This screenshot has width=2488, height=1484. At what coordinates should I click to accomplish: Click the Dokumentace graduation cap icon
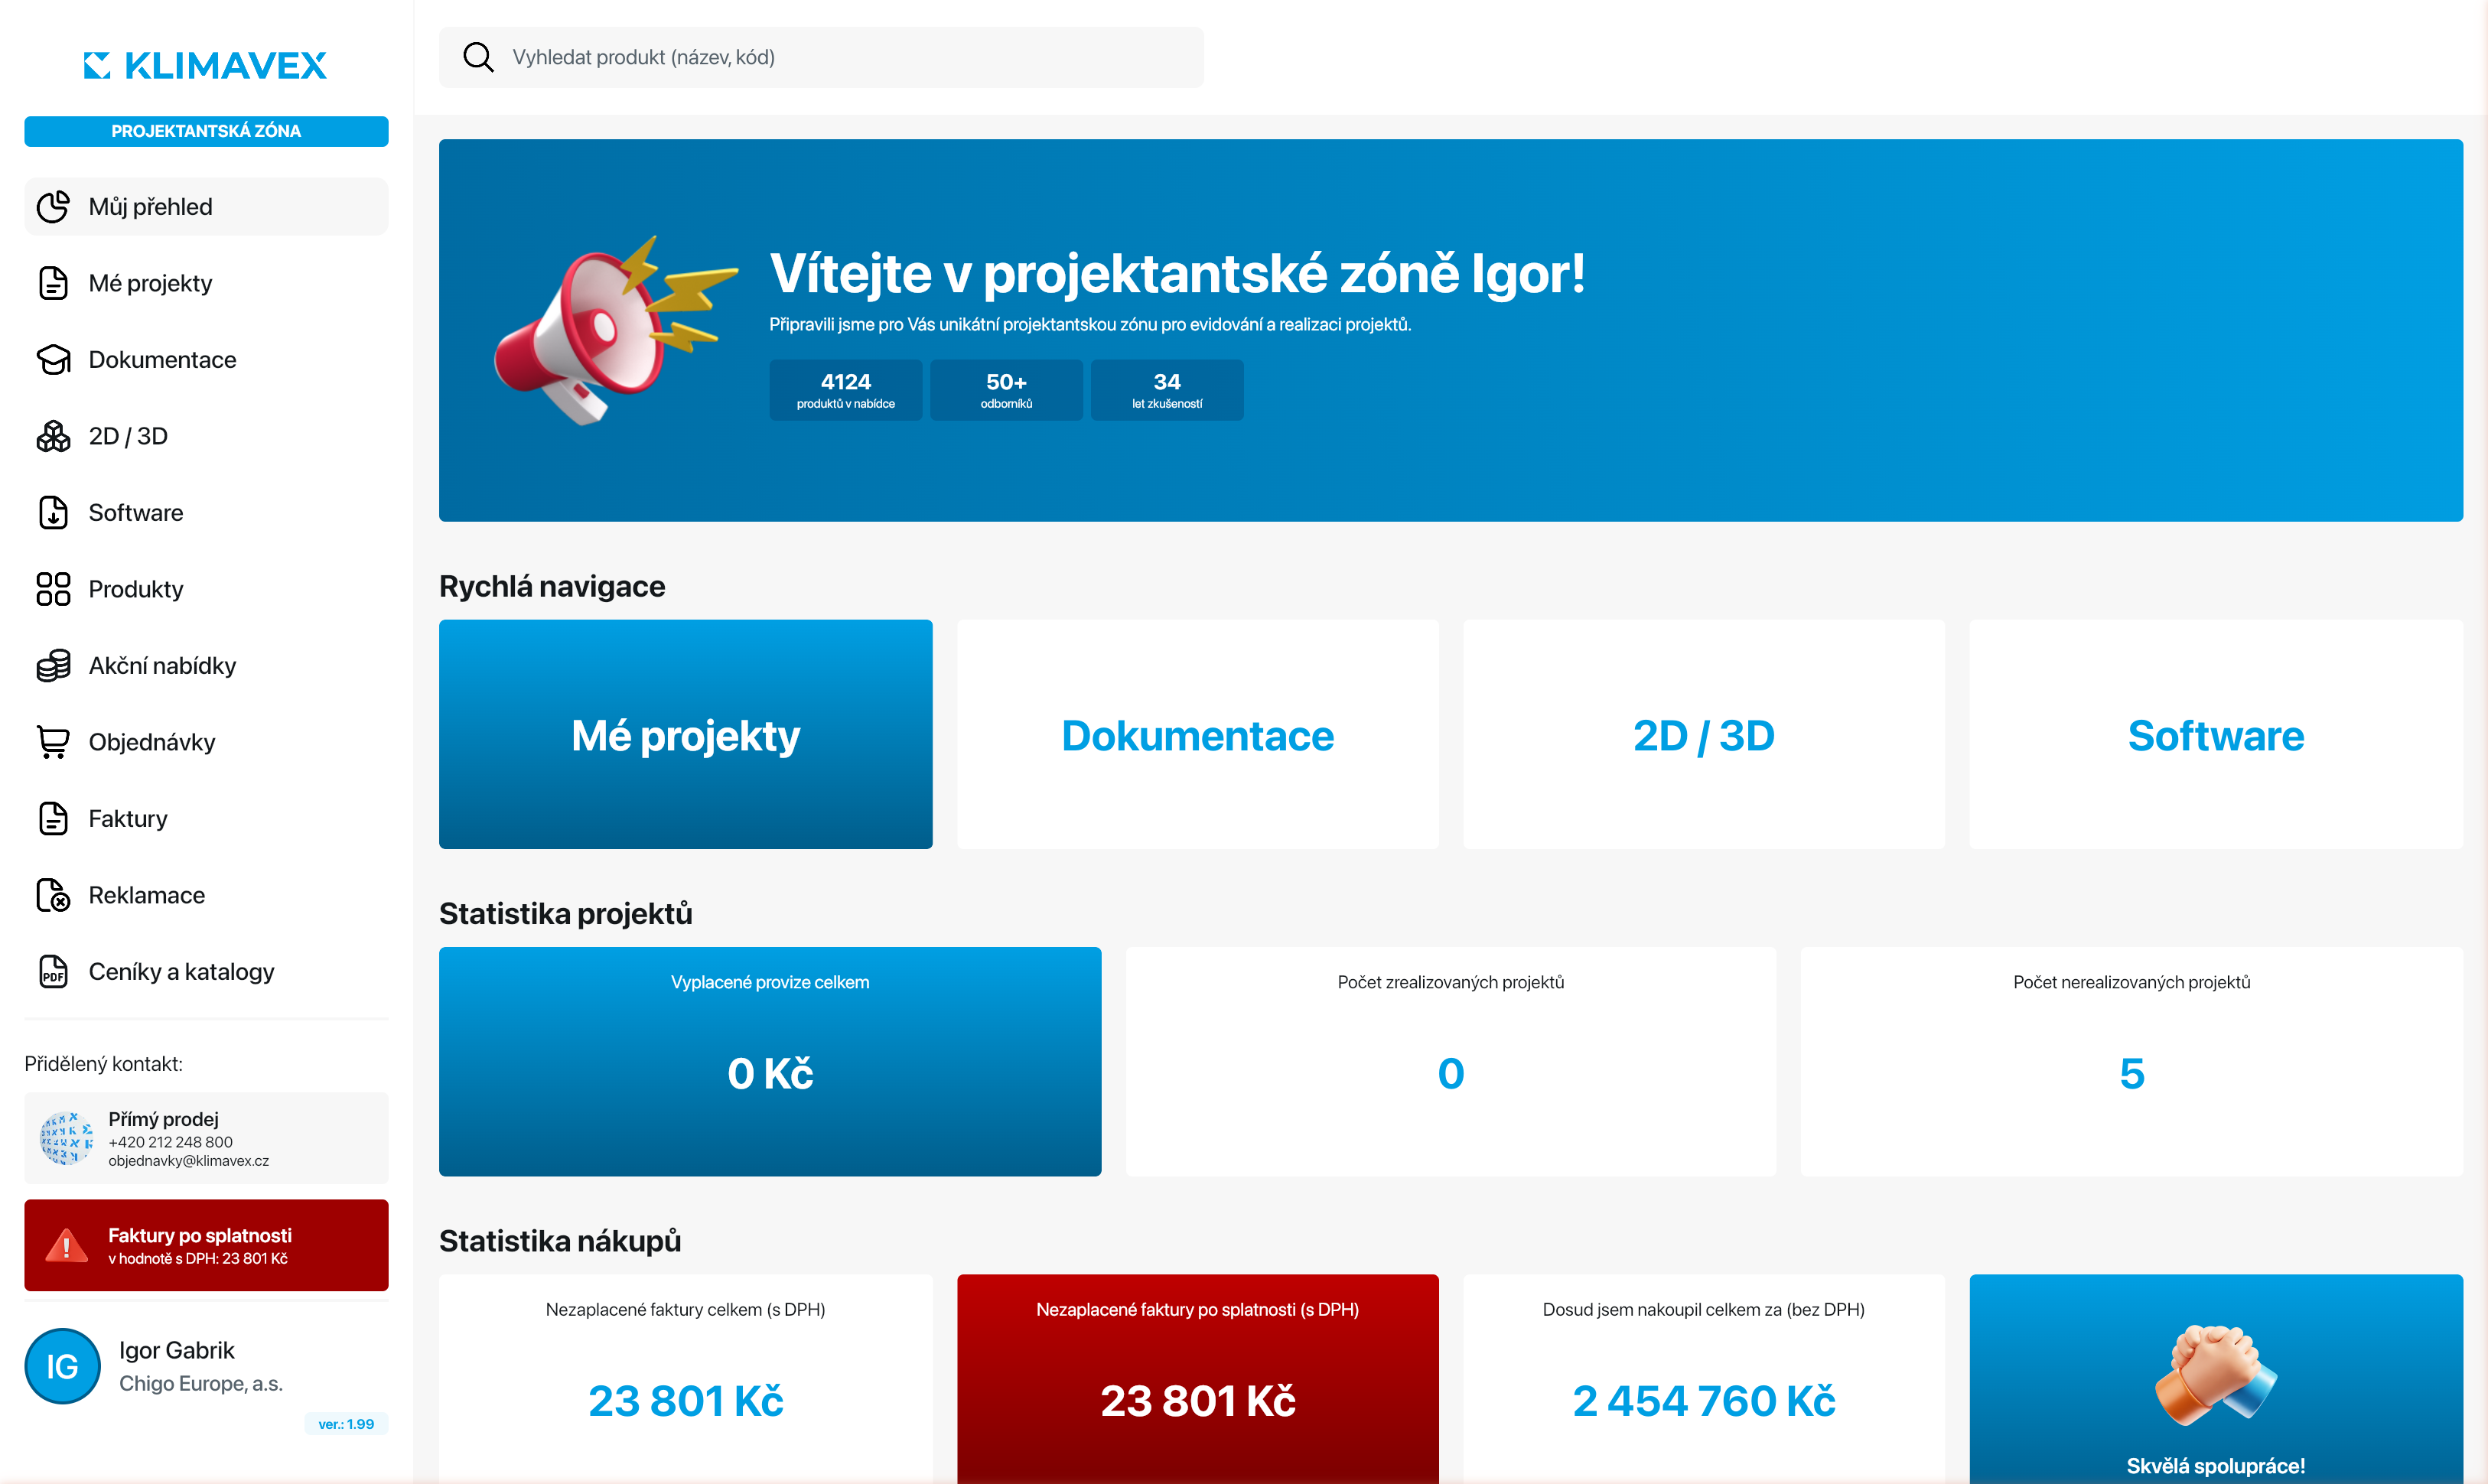pyautogui.click(x=53, y=359)
